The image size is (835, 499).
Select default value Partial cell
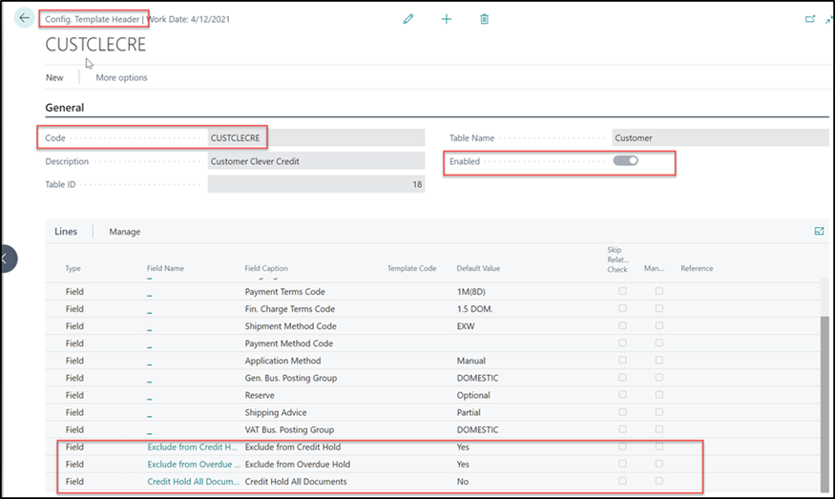pos(469,412)
